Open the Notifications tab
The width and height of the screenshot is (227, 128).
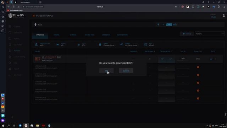(123, 35)
